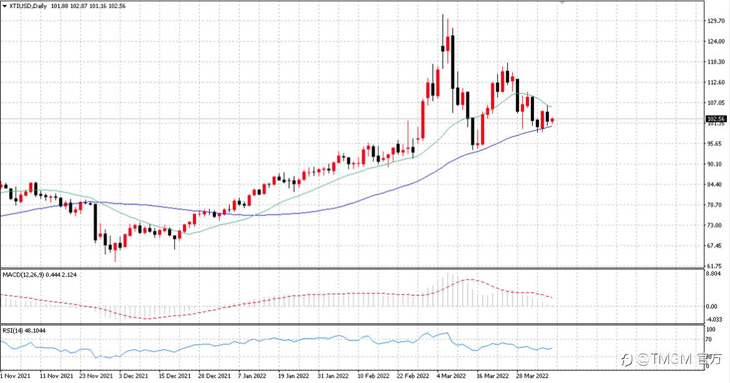Image resolution: width=730 pixels, height=383 pixels.
Task: Click the current price label 102.56
Action: [x=716, y=119]
